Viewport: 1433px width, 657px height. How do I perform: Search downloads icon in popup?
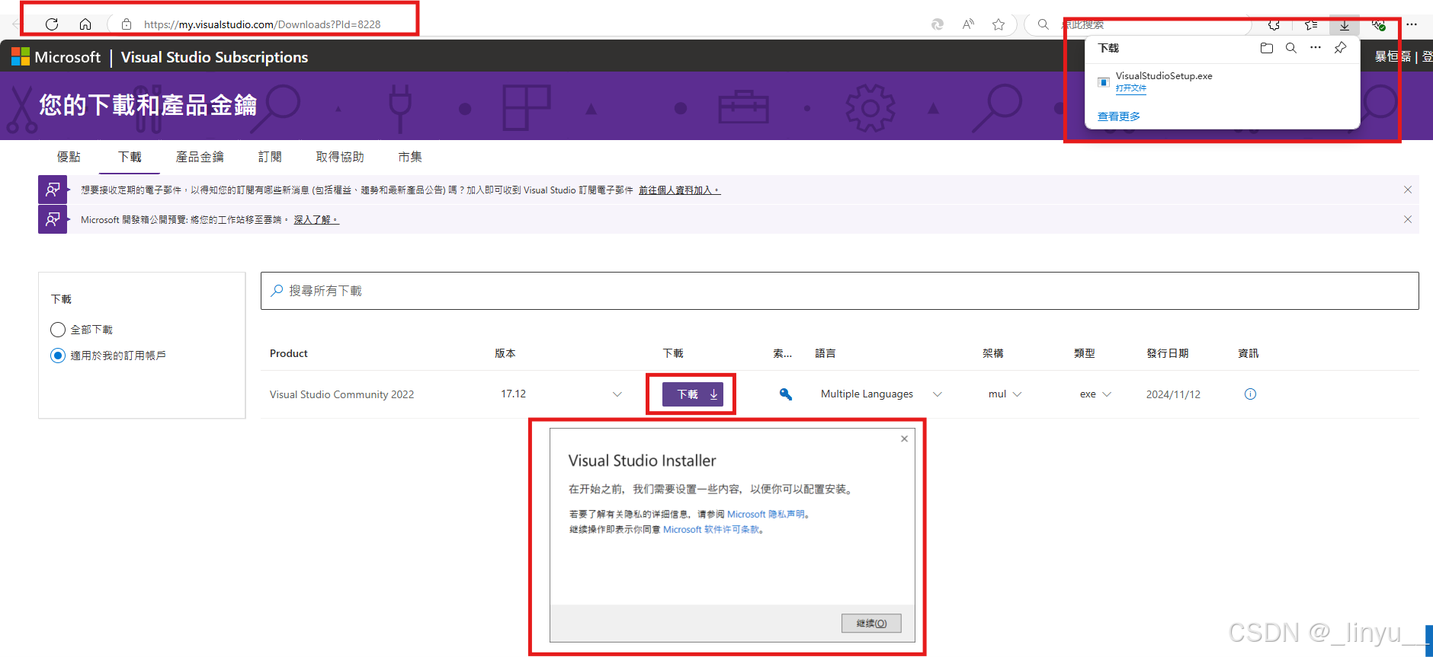(x=1291, y=48)
